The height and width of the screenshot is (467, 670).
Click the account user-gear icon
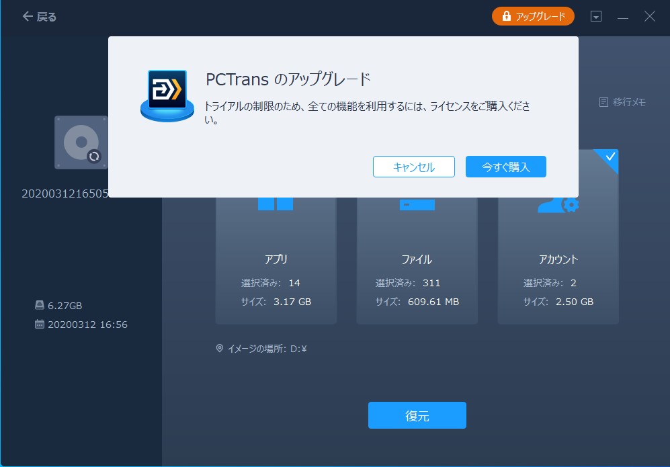tap(558, 205)
